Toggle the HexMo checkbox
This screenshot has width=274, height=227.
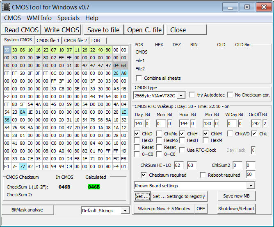coord(159,140)
